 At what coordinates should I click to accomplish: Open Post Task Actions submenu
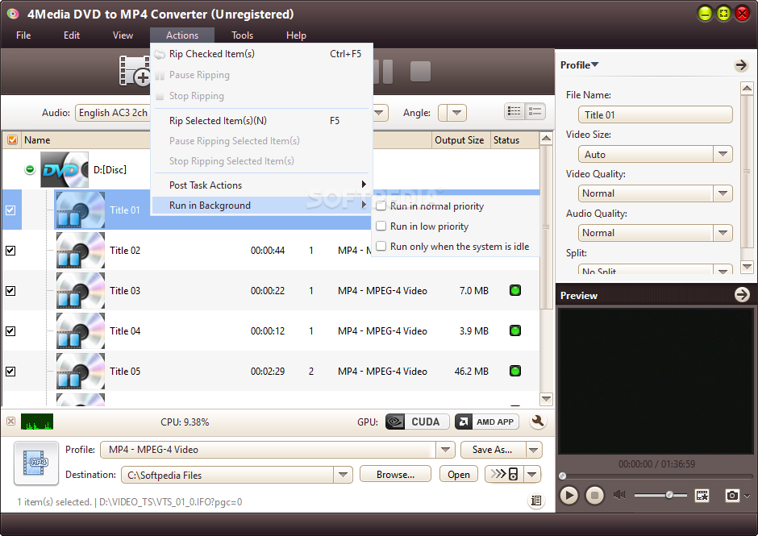point(261,185)
